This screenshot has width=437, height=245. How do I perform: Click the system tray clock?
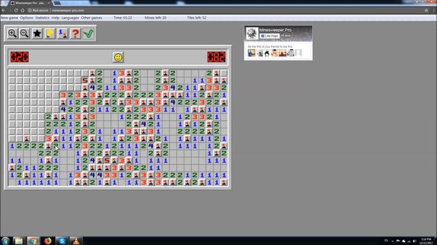426,241
